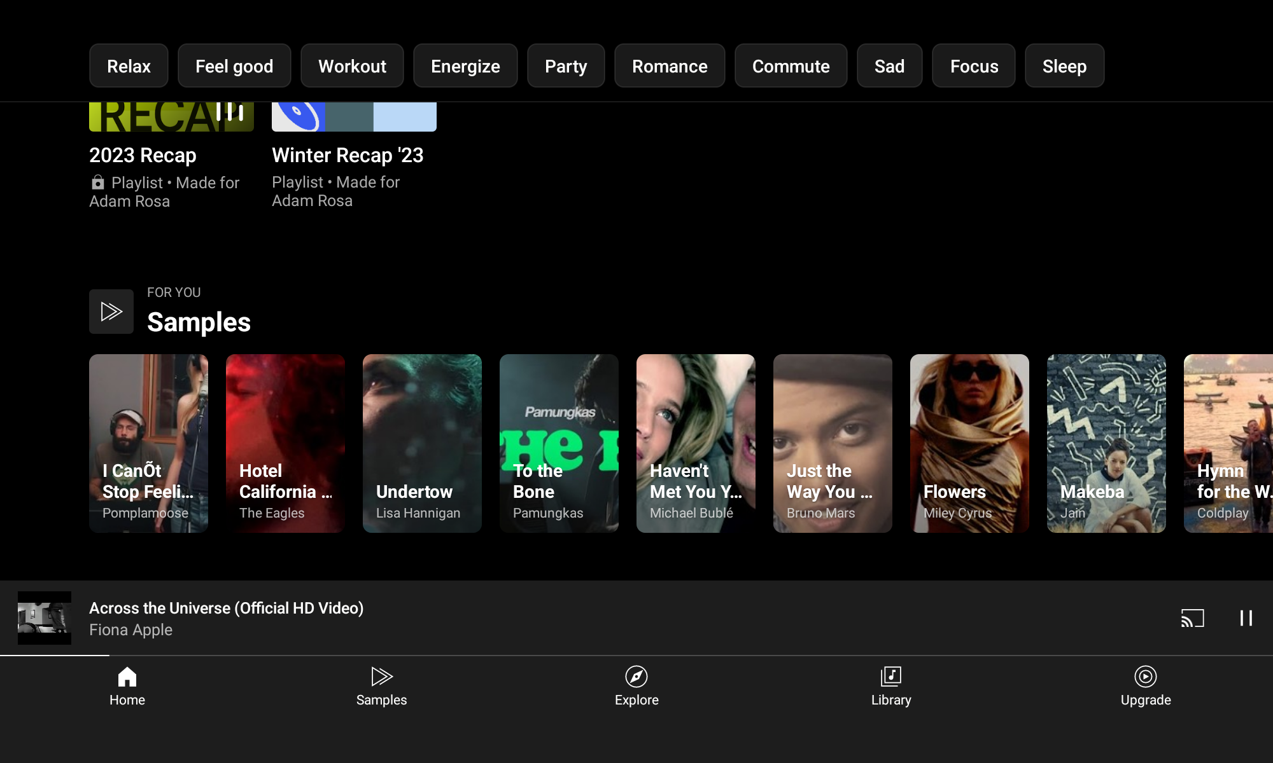Choose the Sleep mood chip
Viewport: 1273px width, 763px height.
tap(1064, 66)
